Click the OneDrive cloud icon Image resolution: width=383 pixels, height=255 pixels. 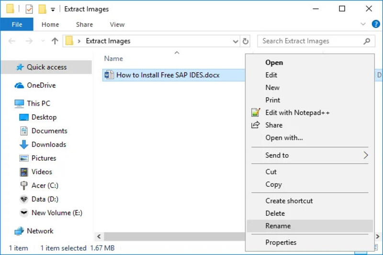click(x=19, y=86)
